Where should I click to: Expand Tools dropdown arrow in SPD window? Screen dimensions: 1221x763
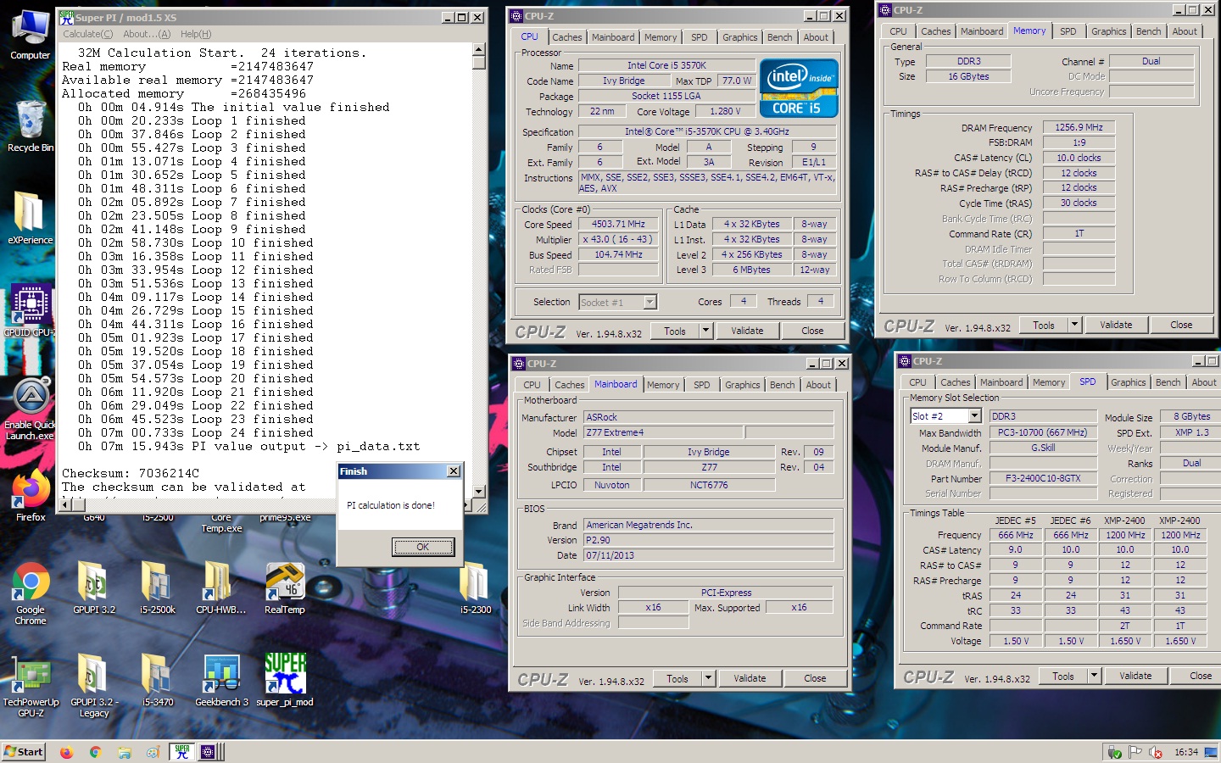pos(1094,676)
